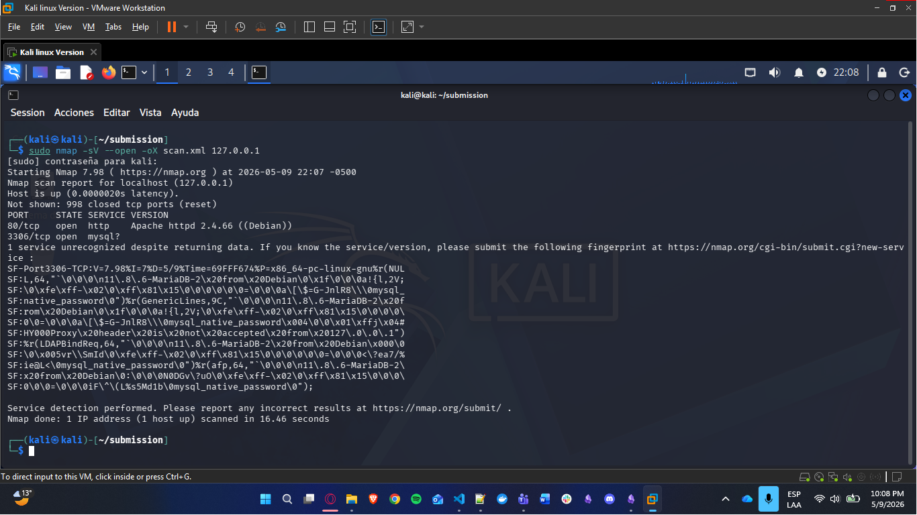Toggle VMware thumbnail bar view
917x515 pixels.
pos(330,27)
